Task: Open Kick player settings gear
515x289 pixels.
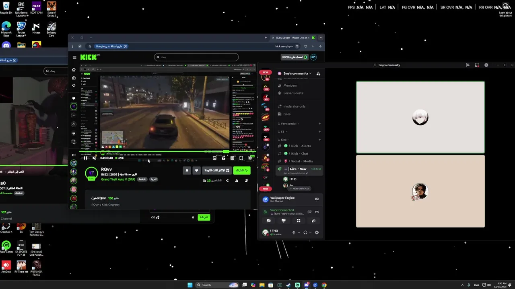Action: click(250, 158)
